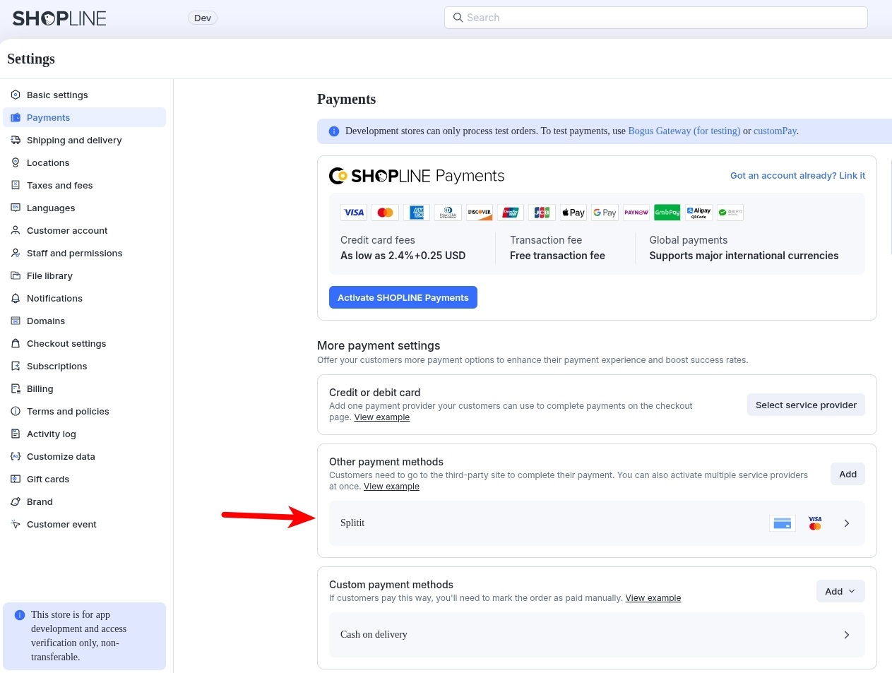Click the Mastercard logo
Image resolution: width=892 pixels, height=673 pixels.
coord(386,213)
